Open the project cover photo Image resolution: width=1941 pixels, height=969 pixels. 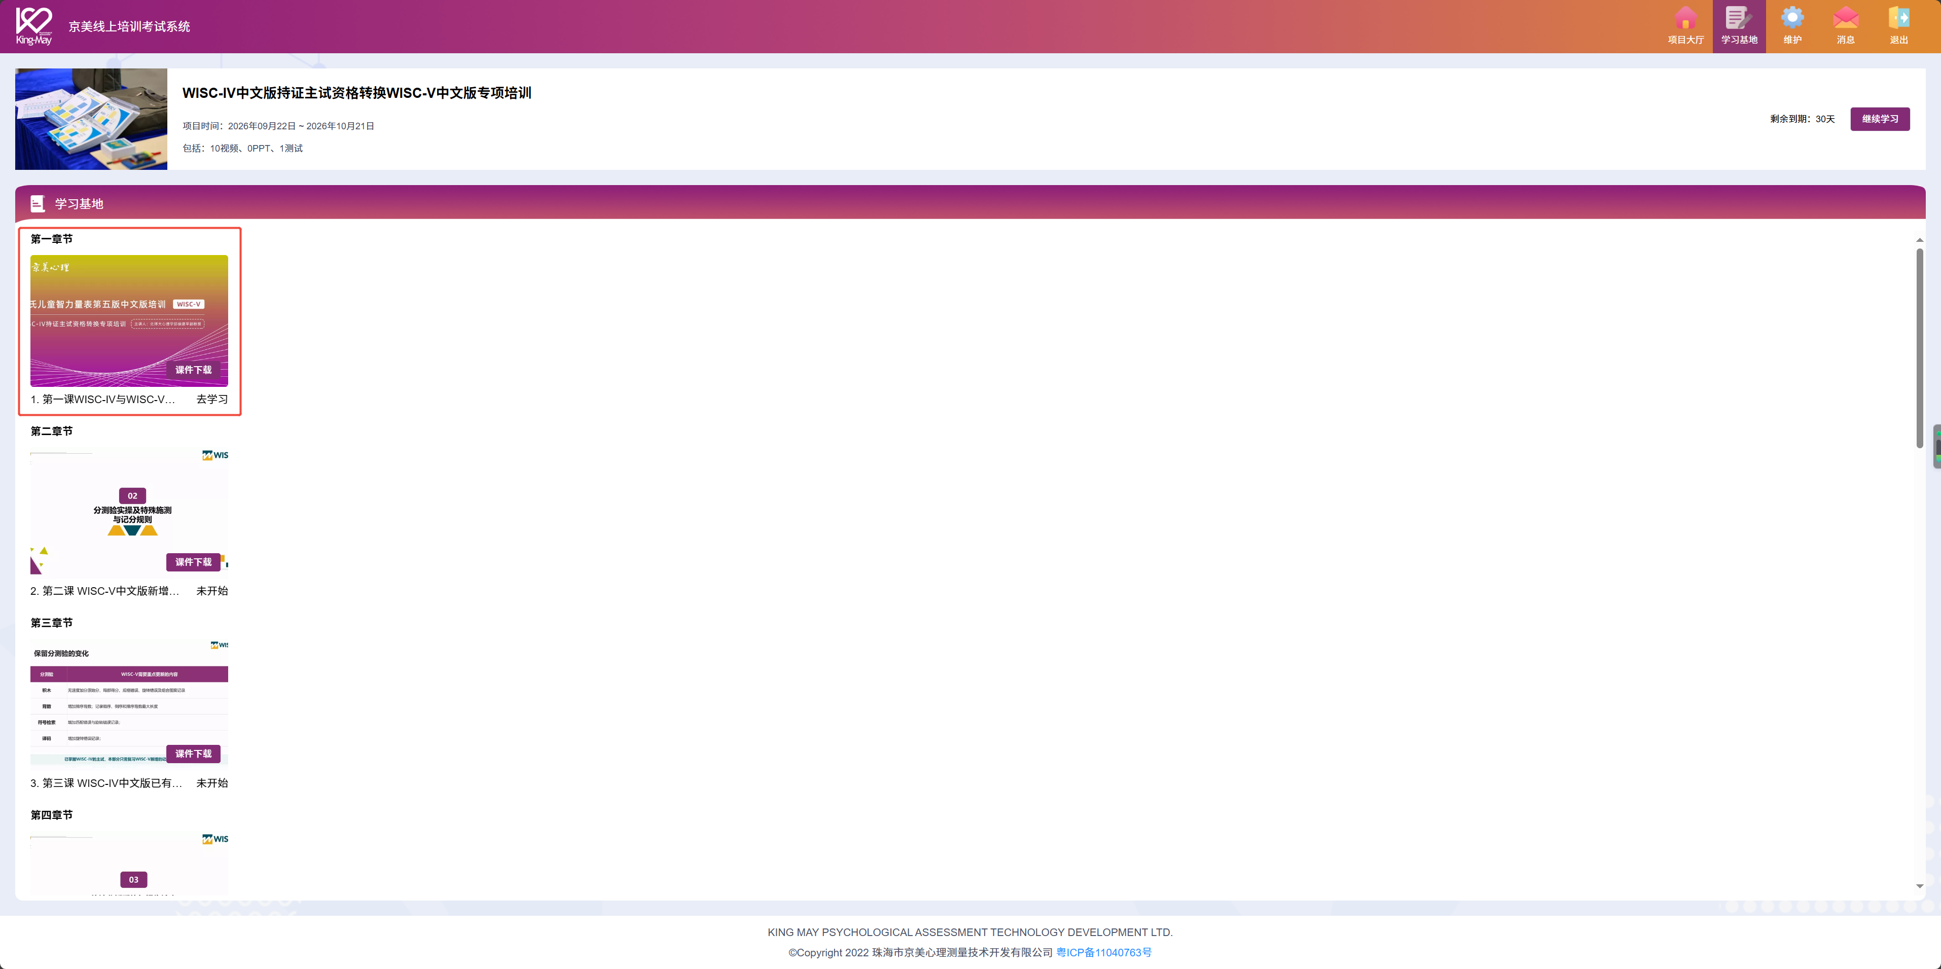[91, 119]
